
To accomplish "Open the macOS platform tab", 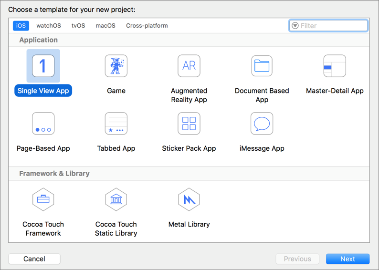I will click(x=105, y=26).
